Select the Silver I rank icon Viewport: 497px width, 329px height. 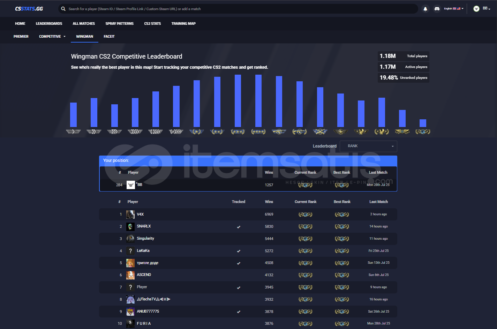point(73,132)
